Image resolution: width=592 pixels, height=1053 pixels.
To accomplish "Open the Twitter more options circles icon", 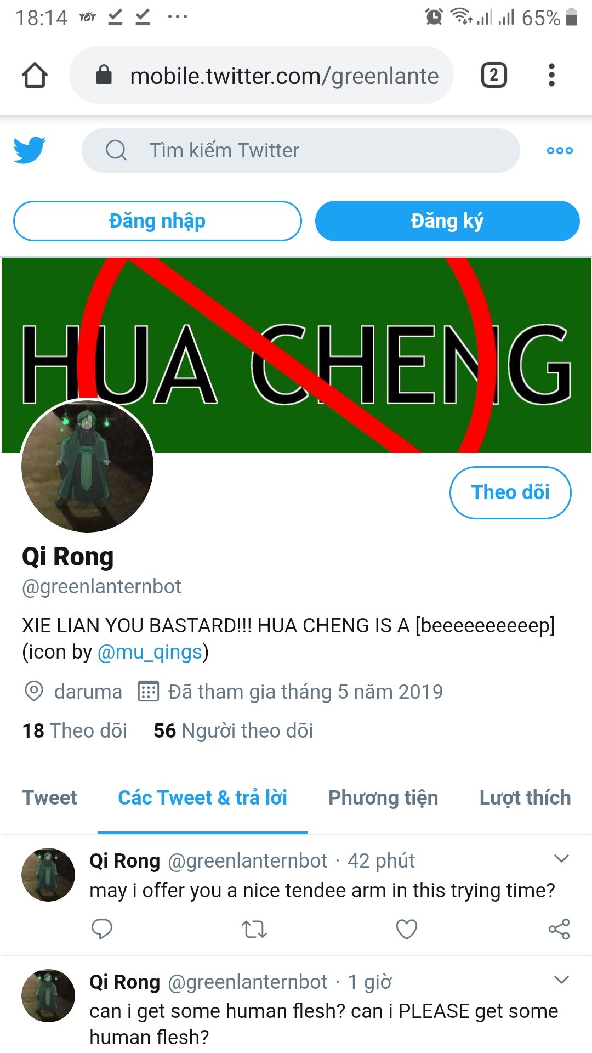I will click(x=560, y=150).
